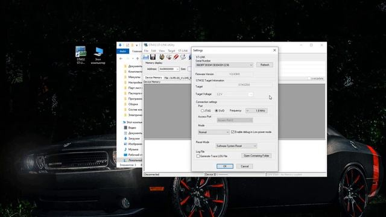Toggle Enable debug in Low power mode
The image size is (386, 217).
coord(233,132)
